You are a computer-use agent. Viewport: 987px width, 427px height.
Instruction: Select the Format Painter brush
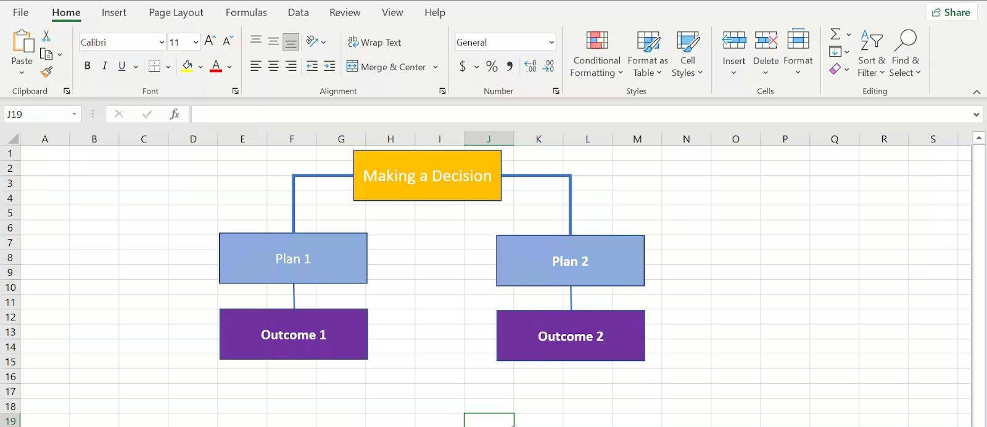tap(46, 72)
